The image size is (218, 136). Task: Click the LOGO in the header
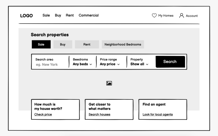coord(26,16)
